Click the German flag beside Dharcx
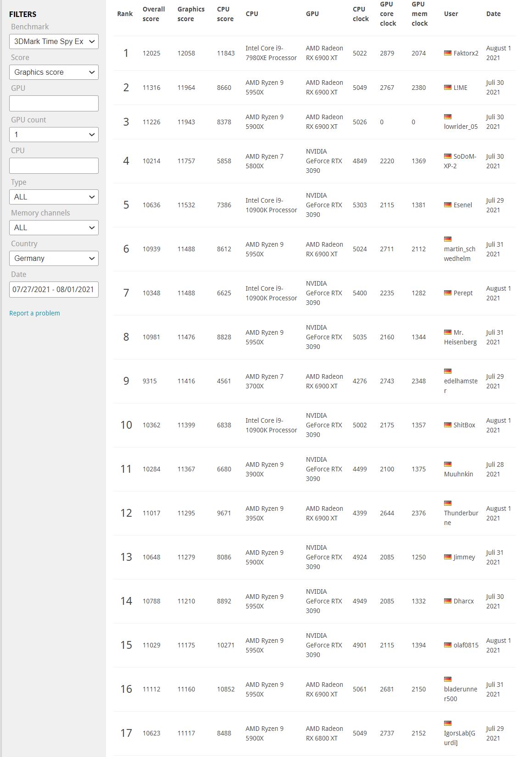 click(448, 601)
